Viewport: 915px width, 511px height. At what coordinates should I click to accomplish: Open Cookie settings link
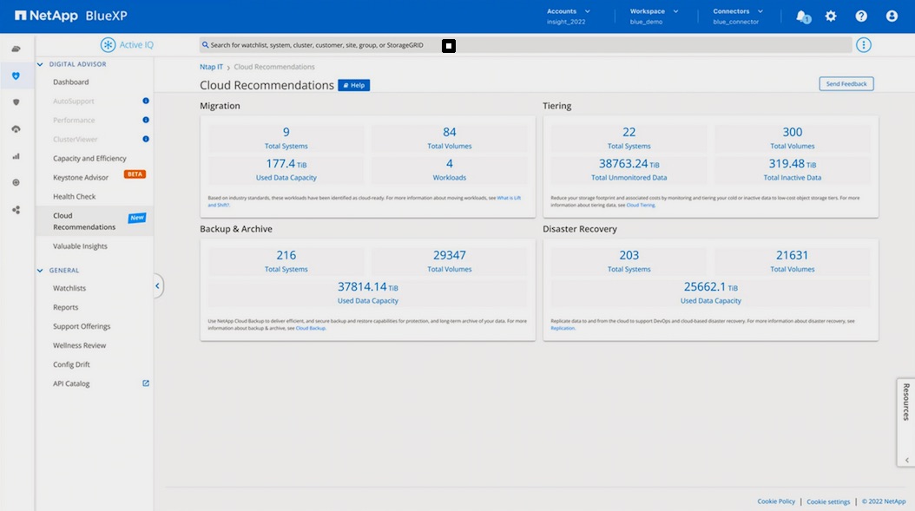828,501
